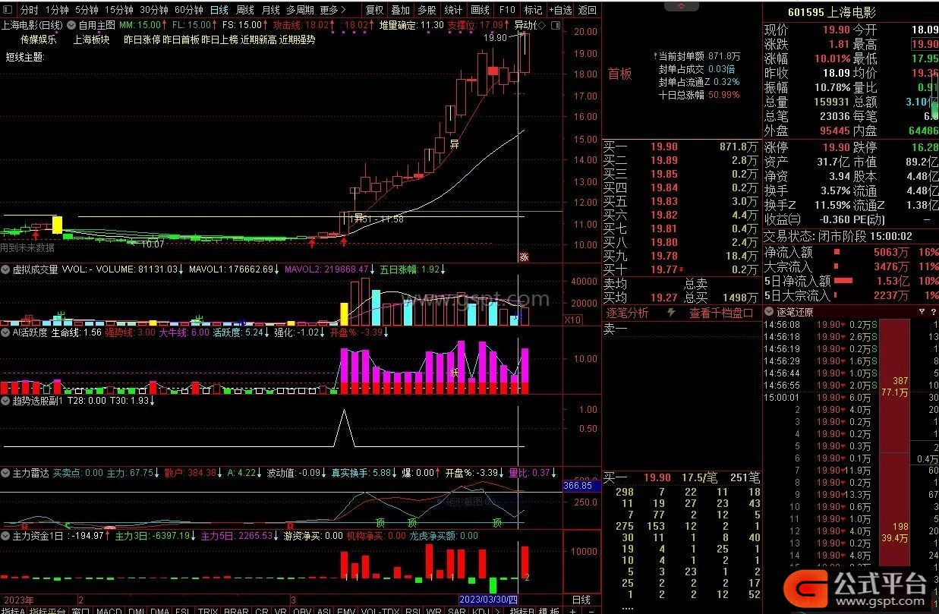This screenshot has height=614, width=939.
Task: Open the dropdown arrow next to 上海电影(日线)
Action: [71, 25]
